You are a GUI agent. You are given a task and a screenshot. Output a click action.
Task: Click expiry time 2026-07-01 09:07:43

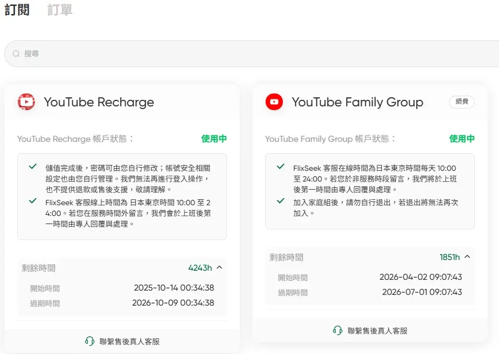pyautogui.click(x=422, y=292)
